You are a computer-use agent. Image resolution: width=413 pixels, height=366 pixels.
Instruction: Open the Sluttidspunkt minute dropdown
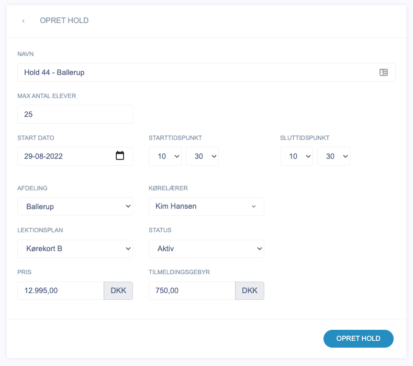[x=333, y=156]
